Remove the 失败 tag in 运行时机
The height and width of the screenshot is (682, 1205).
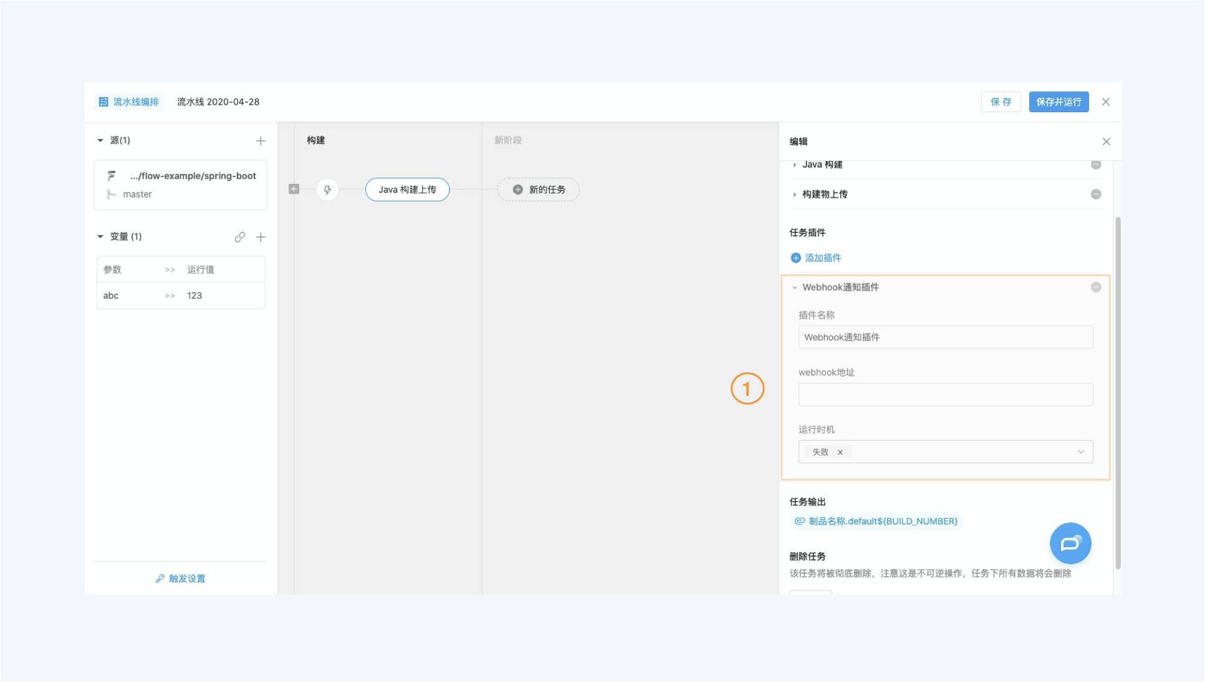[x=840, y=452]
